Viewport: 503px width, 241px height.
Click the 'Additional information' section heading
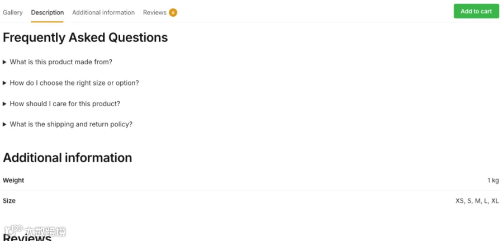[x=68, y=158]
